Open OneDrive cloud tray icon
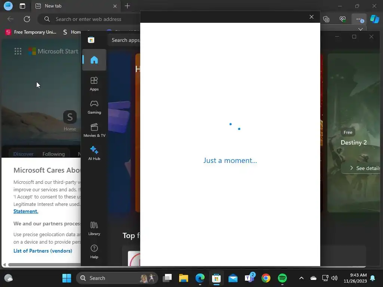Screen dimensions: 383x287 [x=313, y=278]
